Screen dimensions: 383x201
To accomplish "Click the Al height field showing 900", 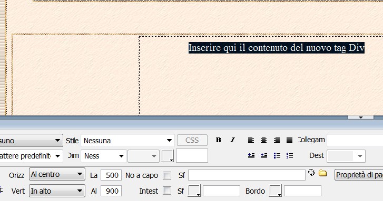I will tap(111, 191).
